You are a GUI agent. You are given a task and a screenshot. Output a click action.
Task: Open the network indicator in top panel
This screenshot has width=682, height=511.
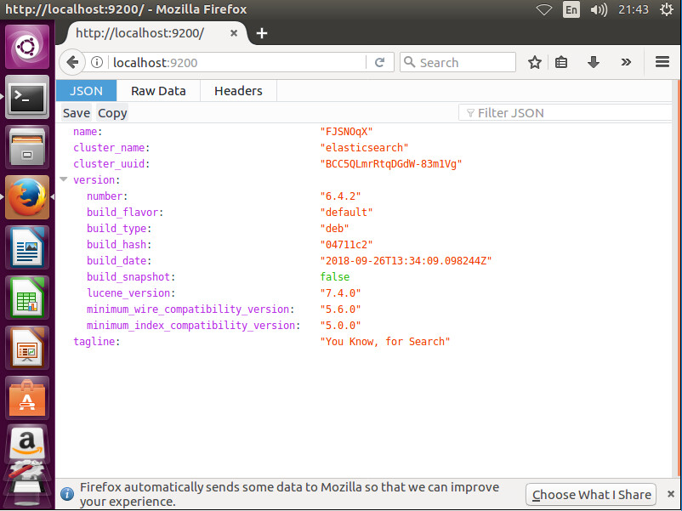pos(543,9)
